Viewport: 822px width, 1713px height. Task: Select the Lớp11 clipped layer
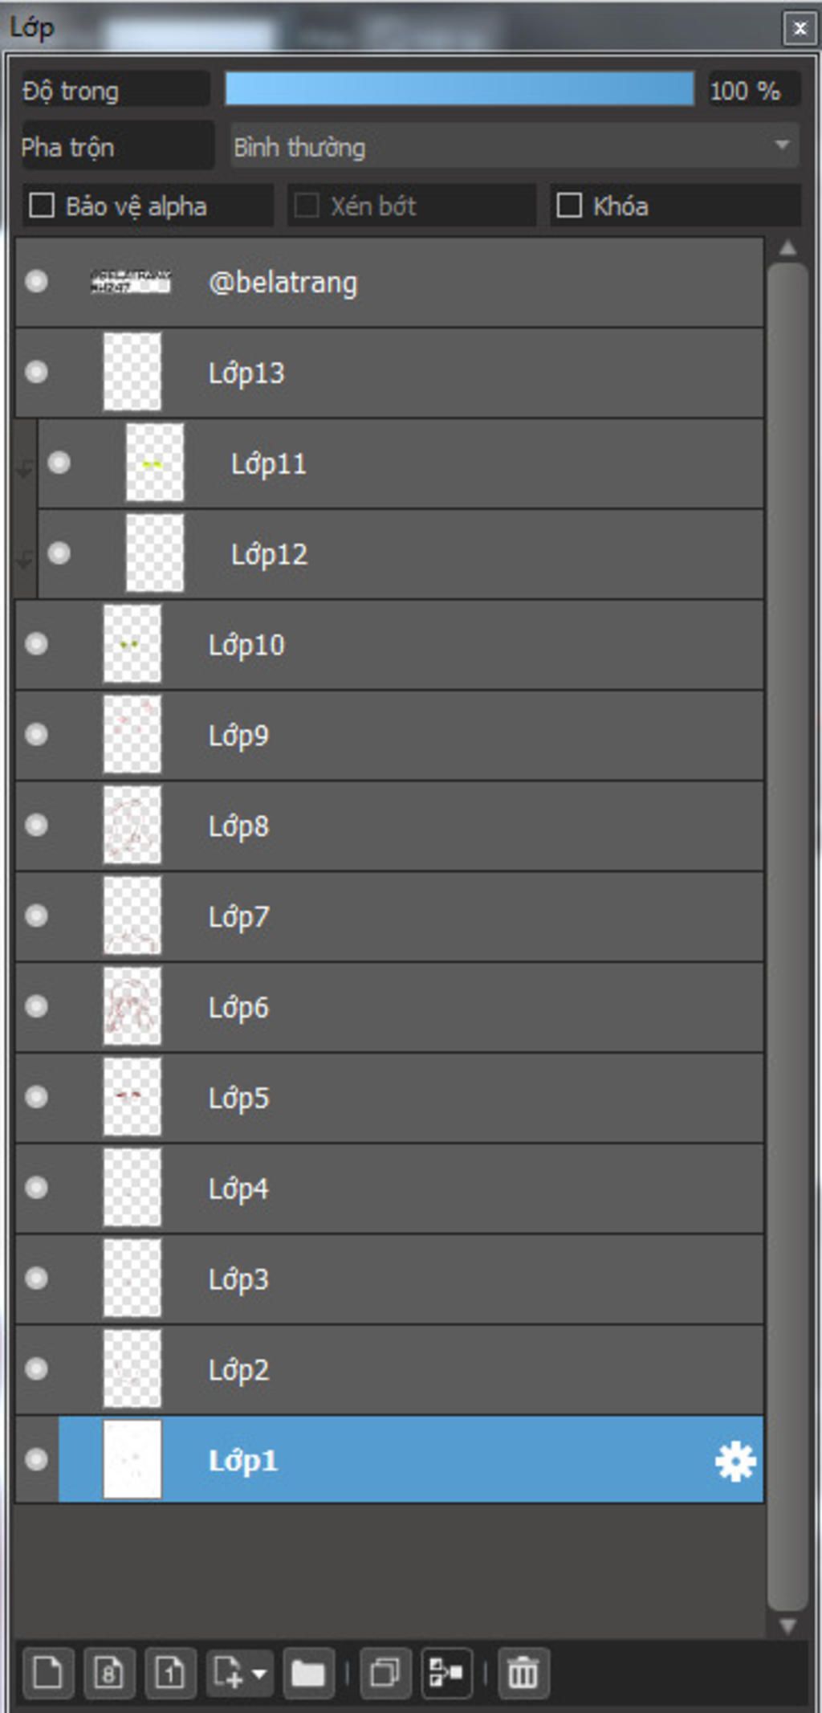click(x=401, y=463)
